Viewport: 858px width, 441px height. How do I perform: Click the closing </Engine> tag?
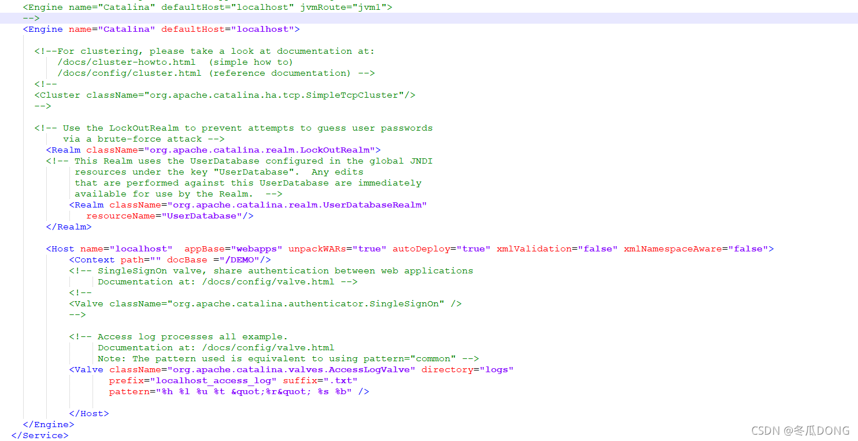pos(48,424)
